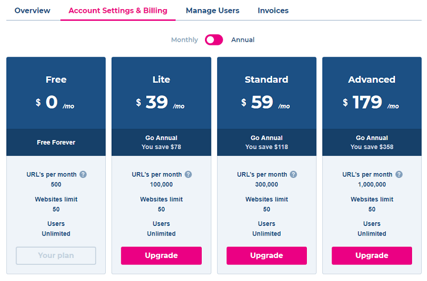Upgrade to the Standard plan
The width and height of the screenshot is (427, 281).
pos(266,255)
